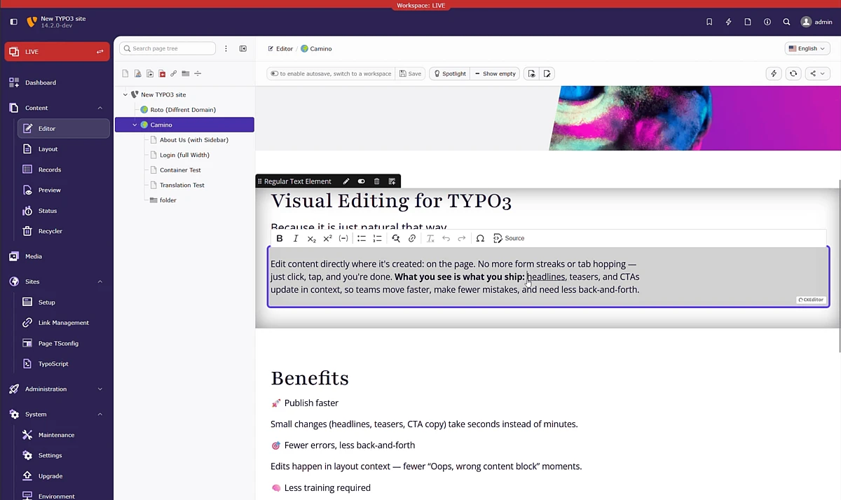Click the Show empty button
Screen dimensions: 841x500
point(495,74)
